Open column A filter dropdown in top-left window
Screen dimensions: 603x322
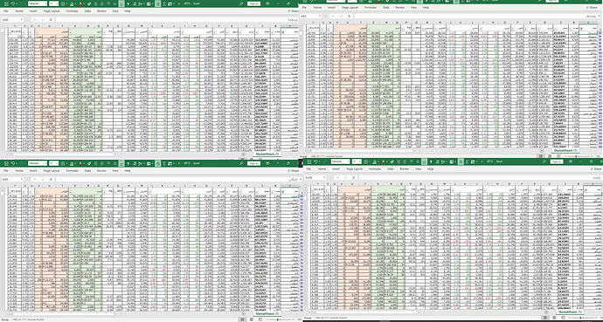(x=283, y=33)
